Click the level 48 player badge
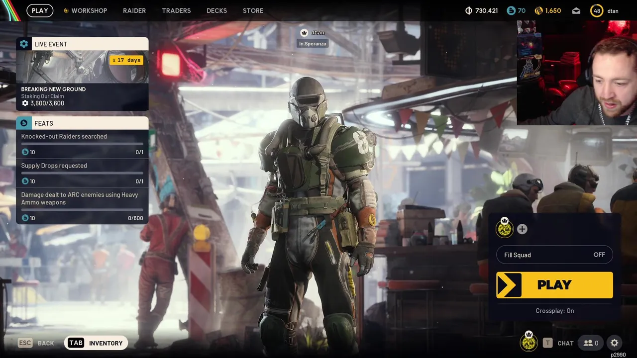 coord(597,10)
